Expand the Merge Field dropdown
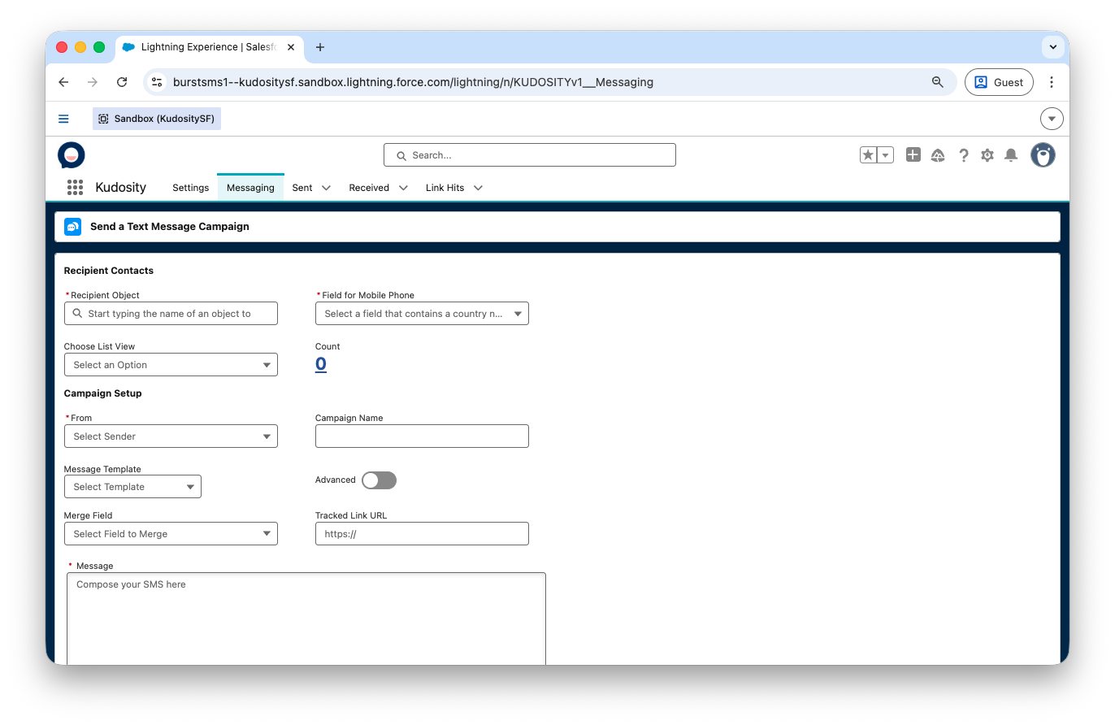Viewport: 1115px width, 725px height. tap(171, 534)
